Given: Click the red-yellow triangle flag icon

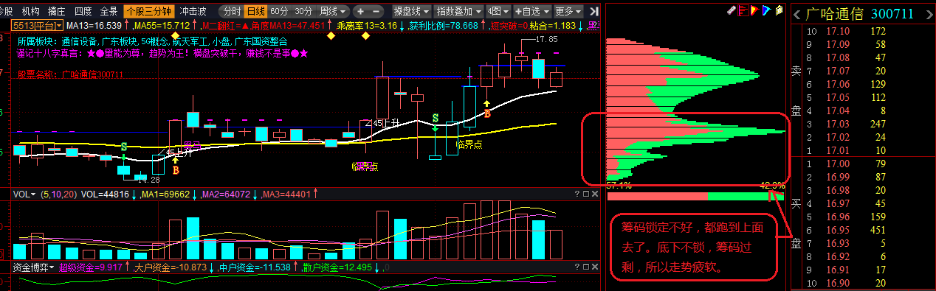Looking at the screenshot, I should (x=755, y=10).
